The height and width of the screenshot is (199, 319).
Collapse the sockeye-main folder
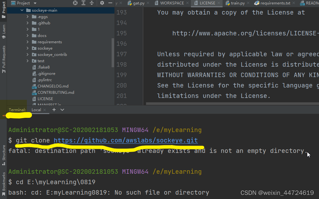tap(22, 10)
